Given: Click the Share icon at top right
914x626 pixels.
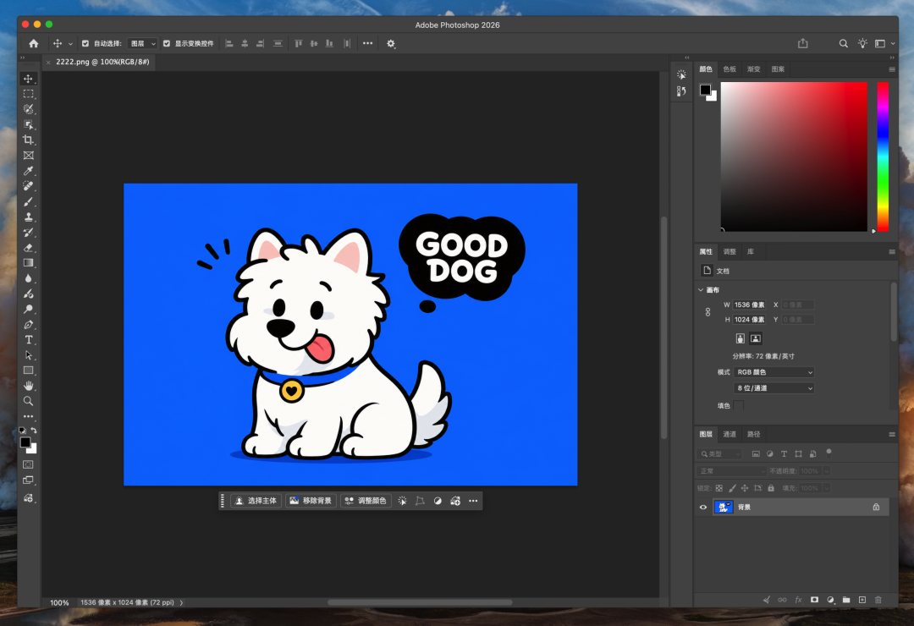Looking at the screenshot, I should click(802, 44).
